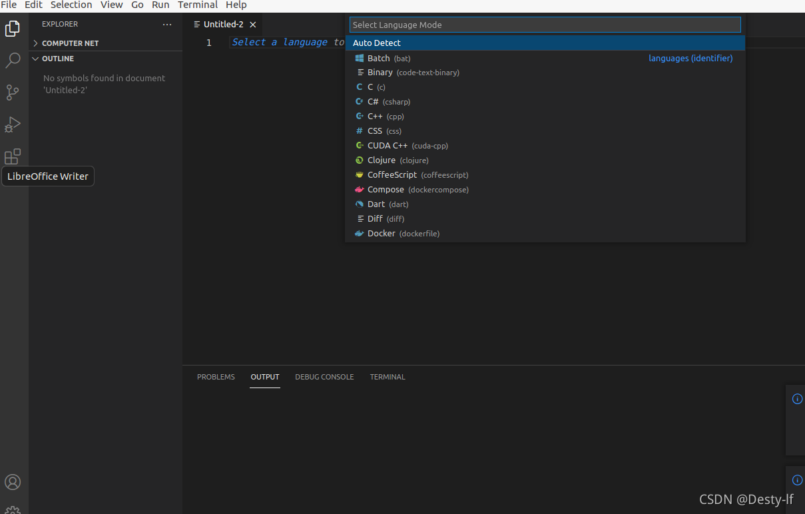Open the File menu
This screenshot has width=805, height=514.
pyautogui.click(x=9, y=5)
